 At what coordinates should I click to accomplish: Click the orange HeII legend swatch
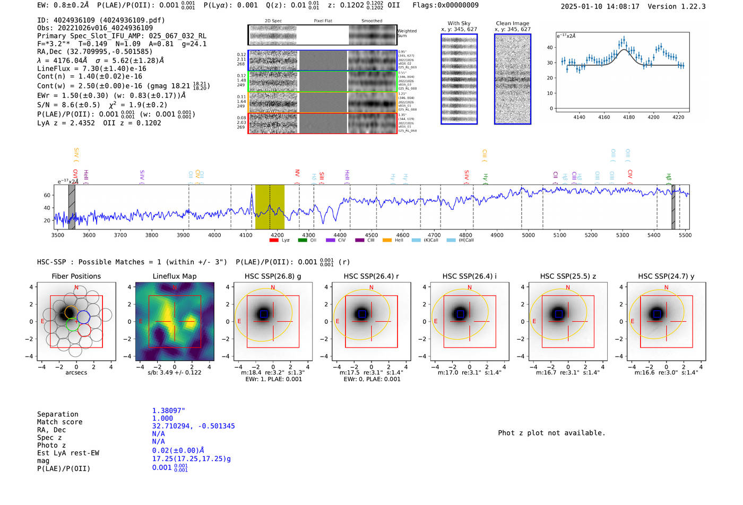click(x=387, y=240)
